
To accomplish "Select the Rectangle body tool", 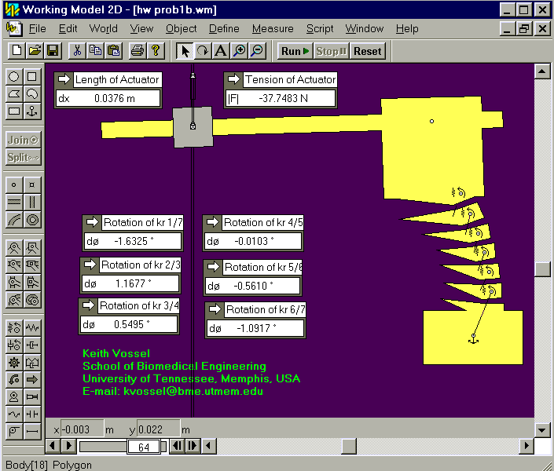I will tap(14, 111).
